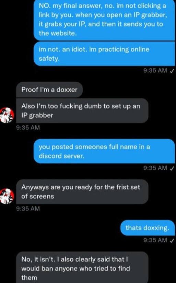Screen dimensions: 176x283
Task: Tap the checkmark below 'thats doxxing.'
Action: click(172, 240)
